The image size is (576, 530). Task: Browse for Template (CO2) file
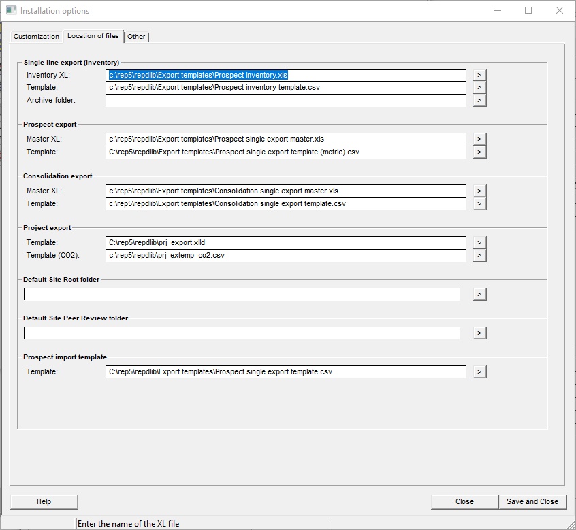(x=479, y=255)
